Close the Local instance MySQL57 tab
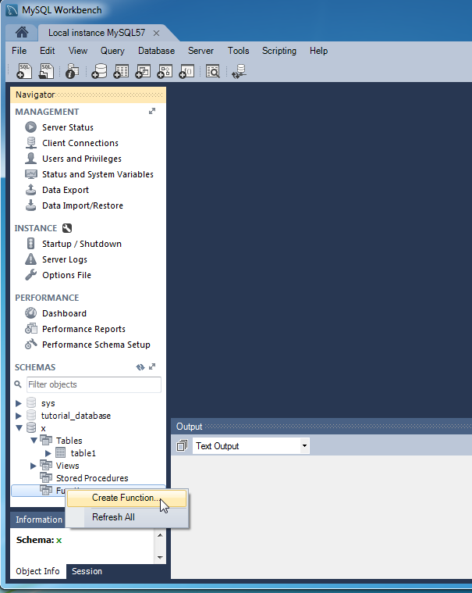 coord(156,34)
